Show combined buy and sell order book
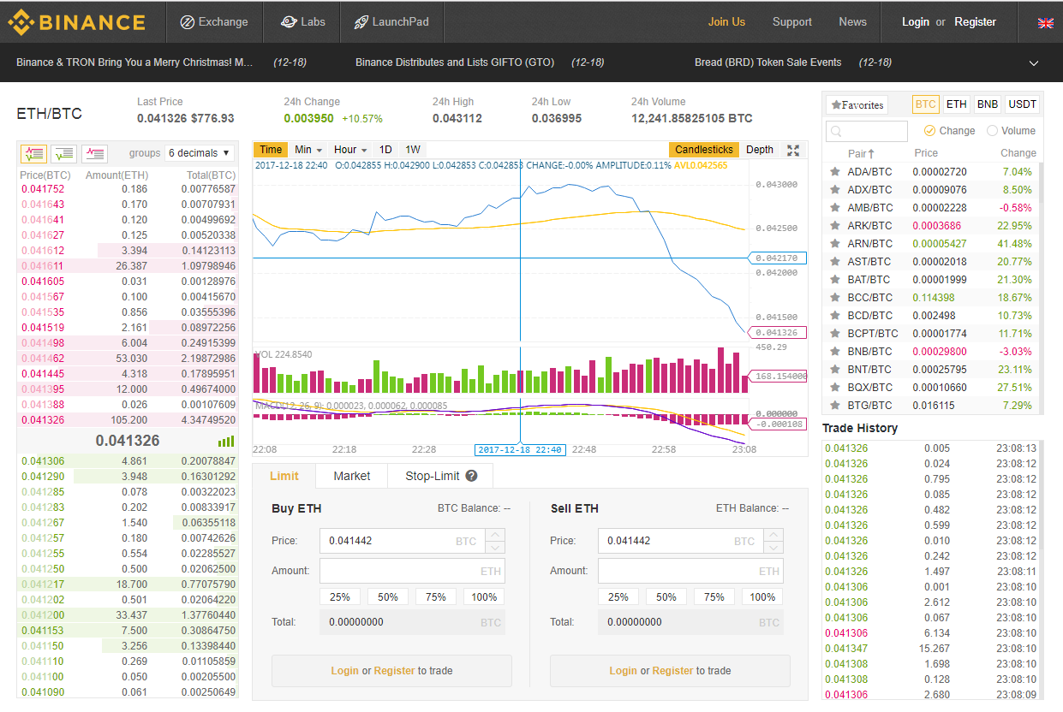Image resolution: width=1063 pixels, height=712 pixels. point(33,153)
